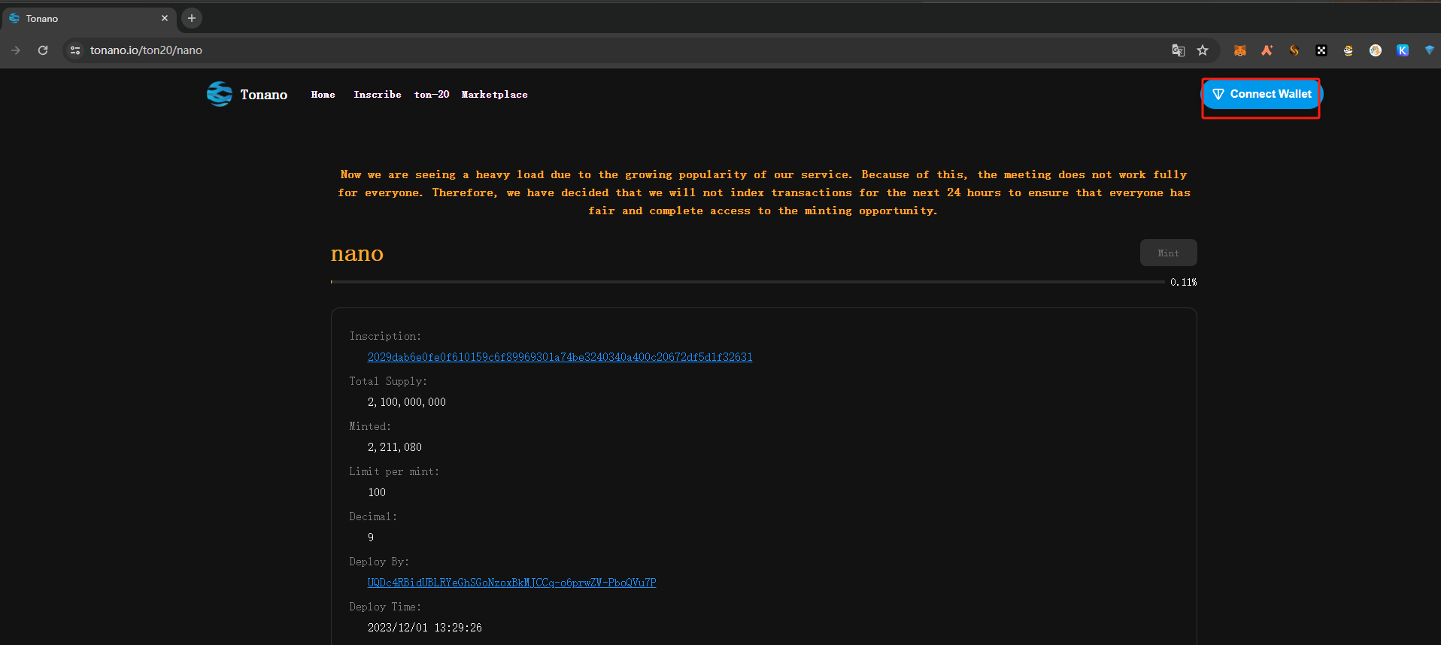
Task: Click the Connect Wallet button
Action: pyautogui.click(x=1262, y=94)
